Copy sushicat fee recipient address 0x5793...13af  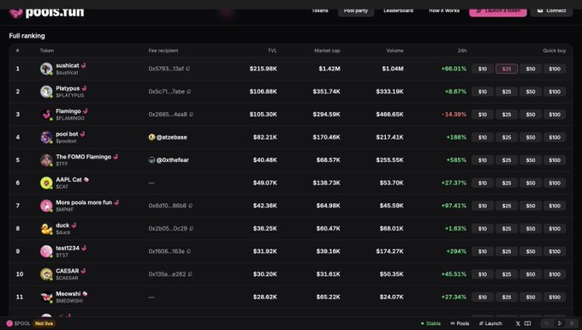pos(187,69)
